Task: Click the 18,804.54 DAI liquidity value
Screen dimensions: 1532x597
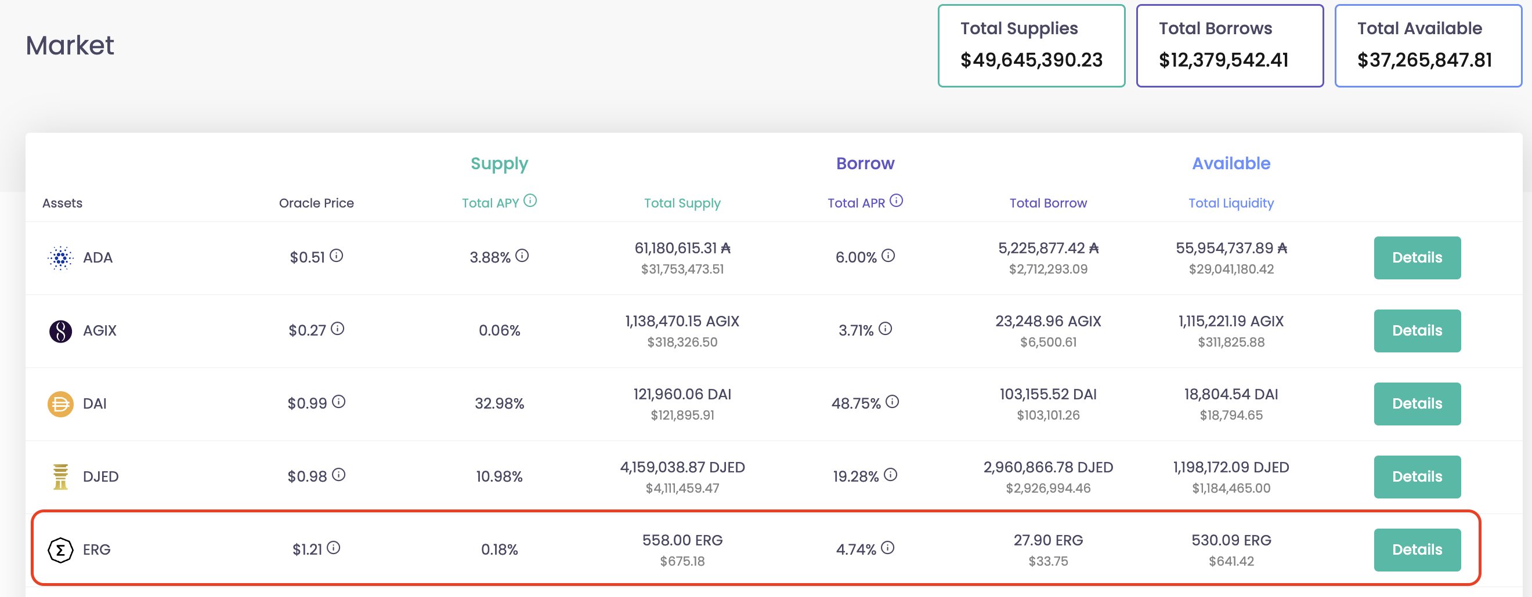Action: coord(1231,395)
